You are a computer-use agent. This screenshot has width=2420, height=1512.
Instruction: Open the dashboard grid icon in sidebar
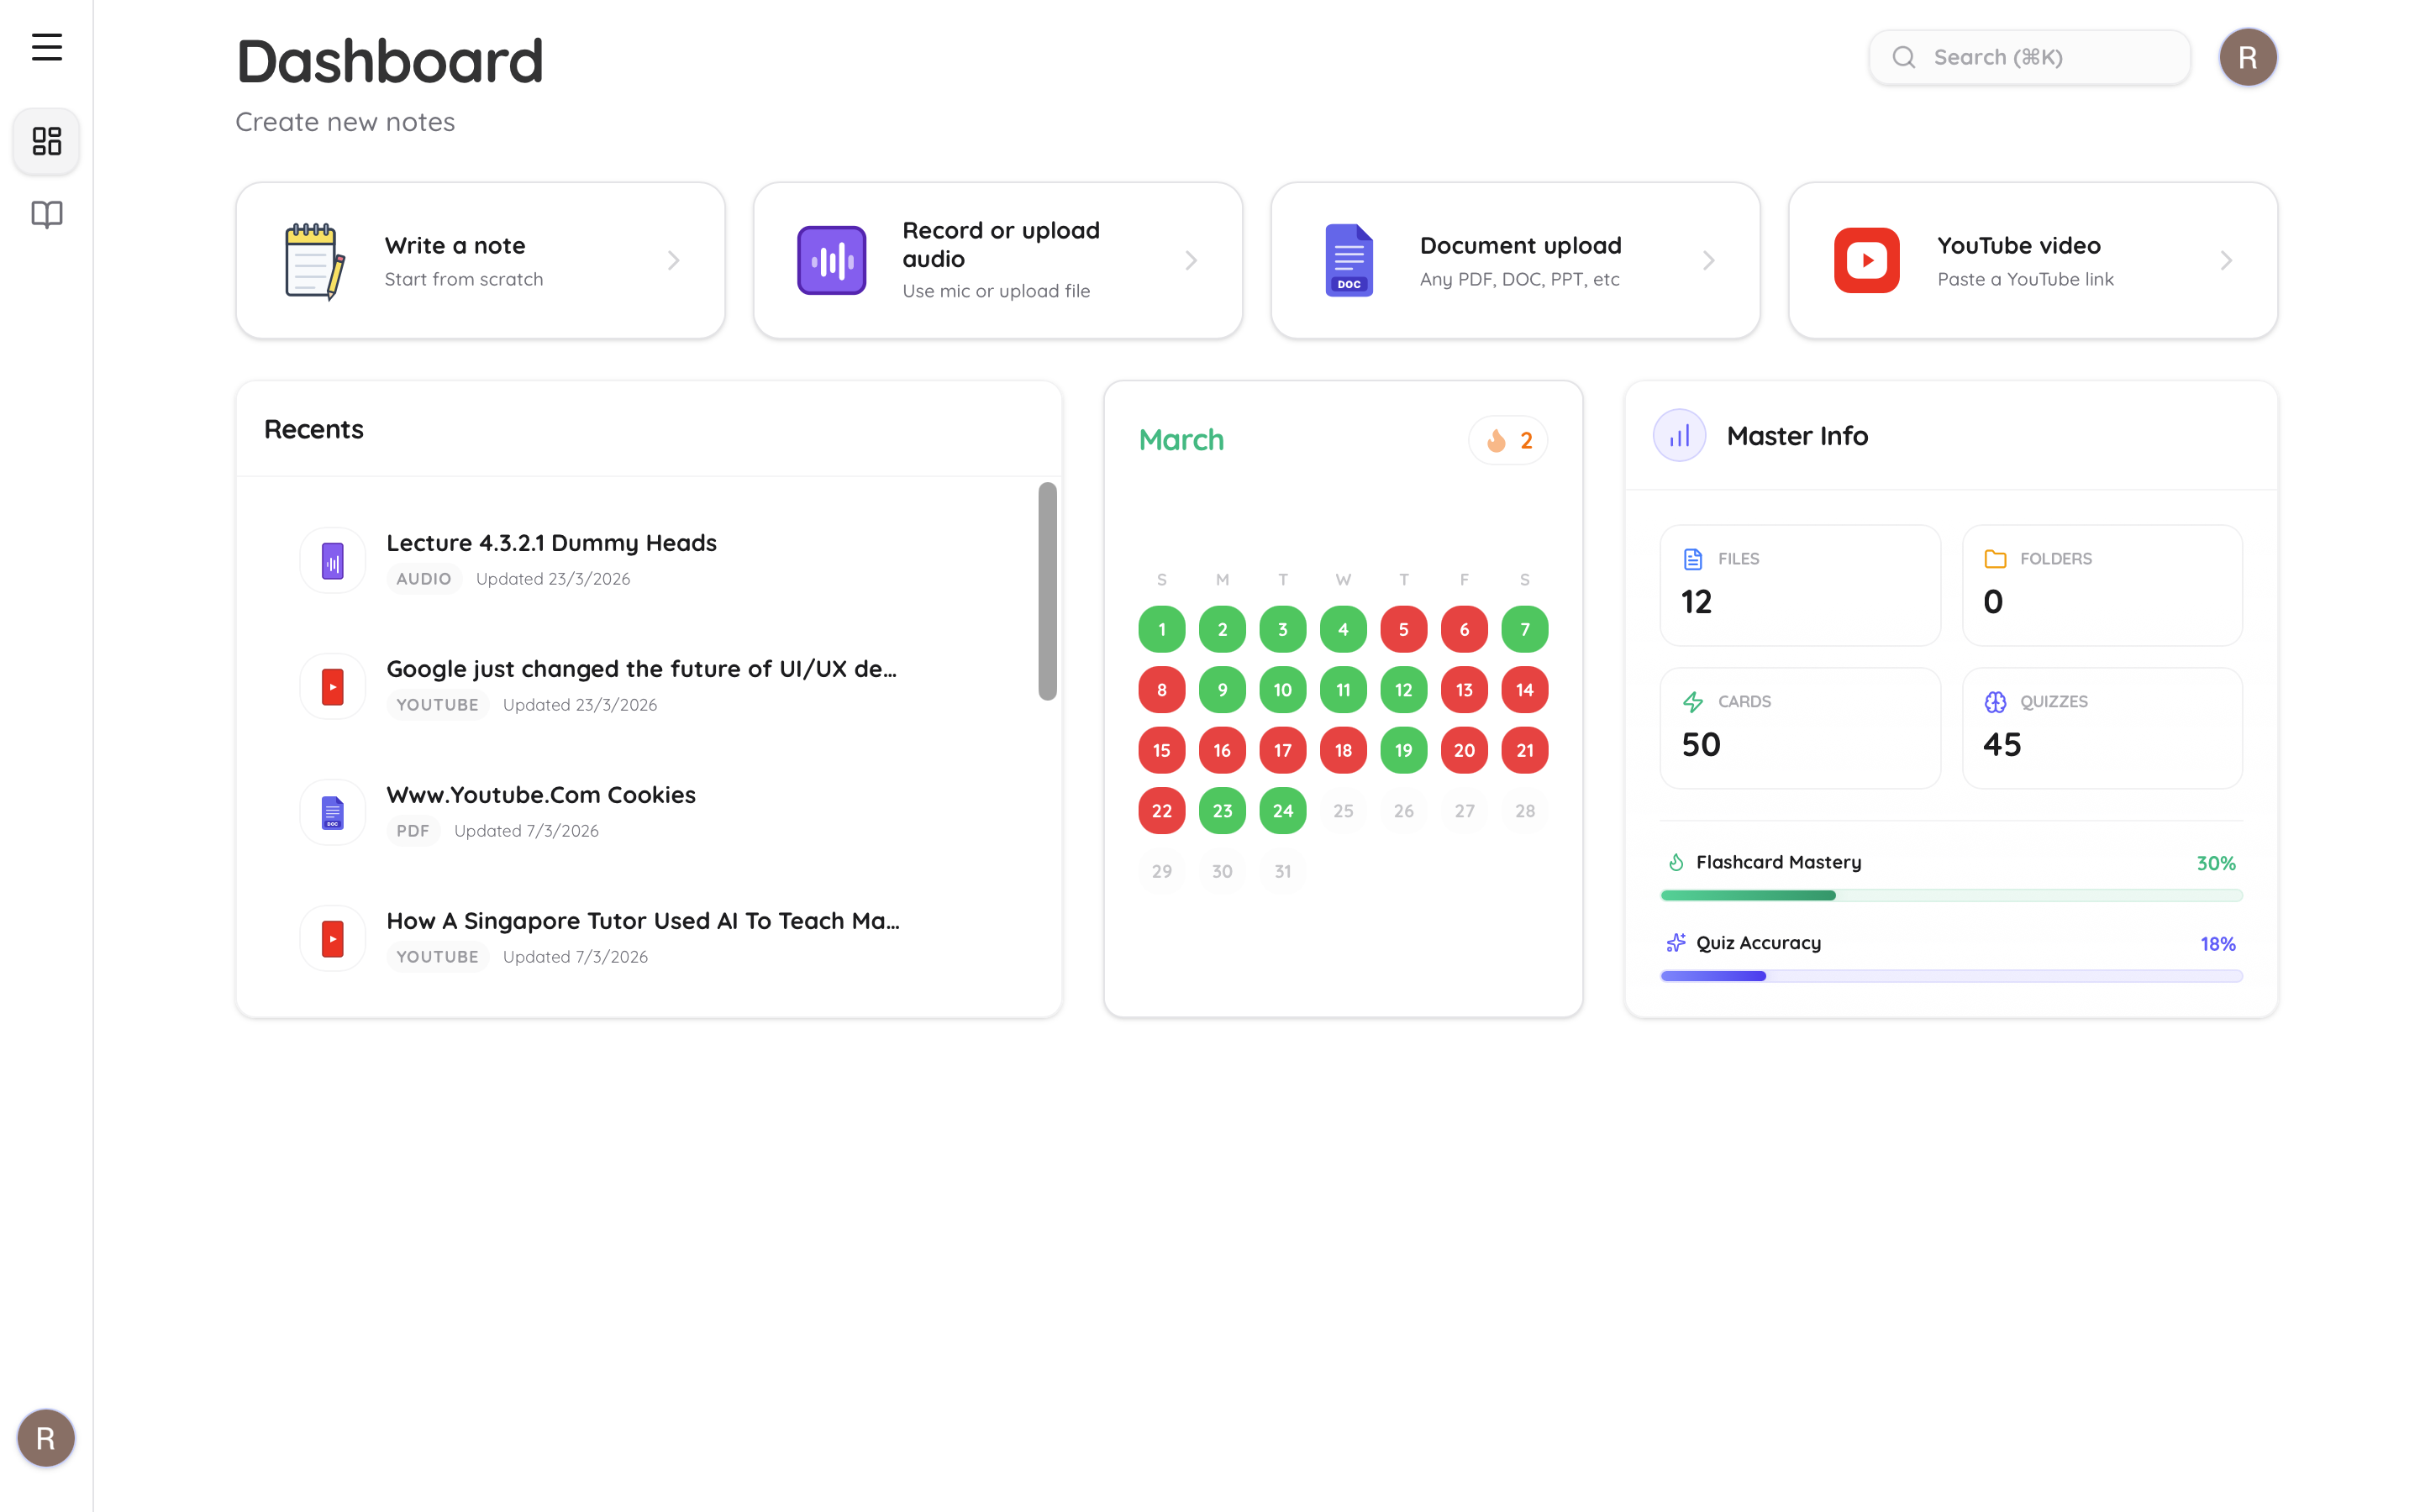pos(46,141)
